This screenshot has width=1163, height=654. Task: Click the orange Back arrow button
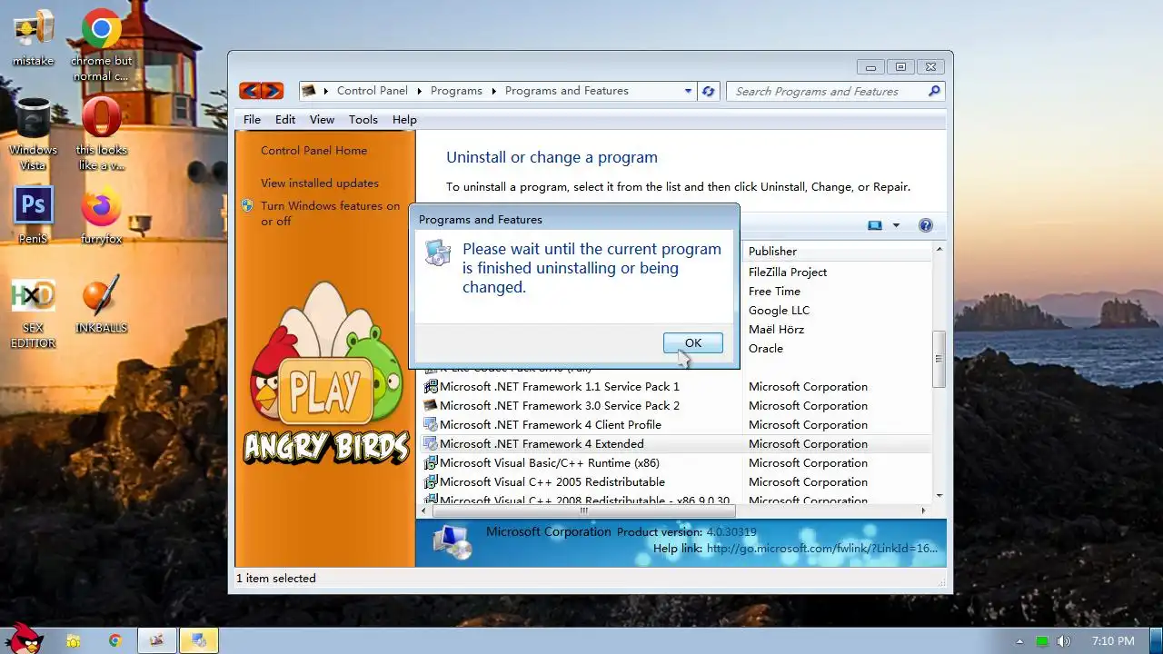coord(250,91)
